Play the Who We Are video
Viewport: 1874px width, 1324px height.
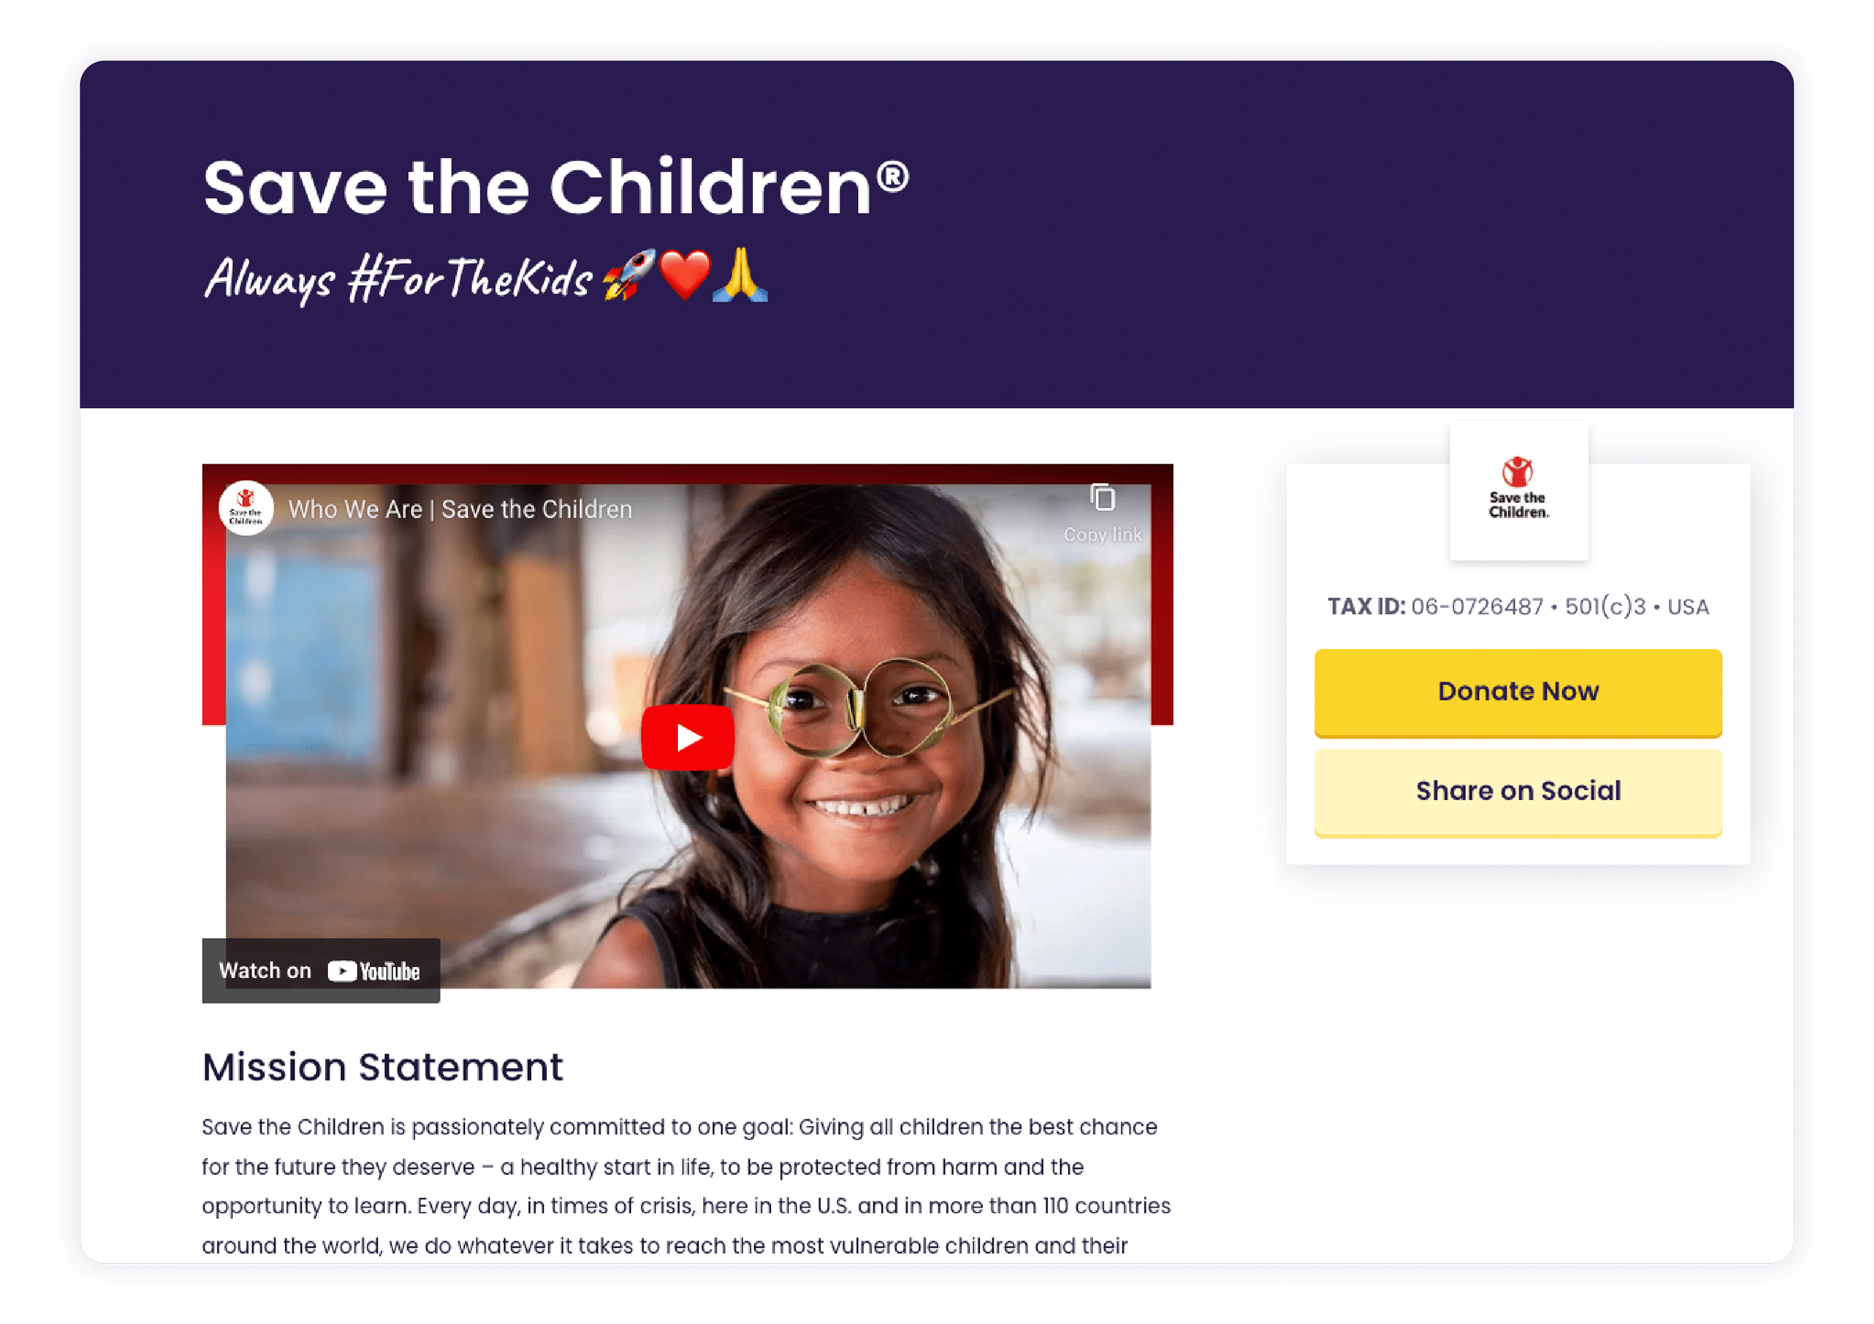[x=687, y=737]
